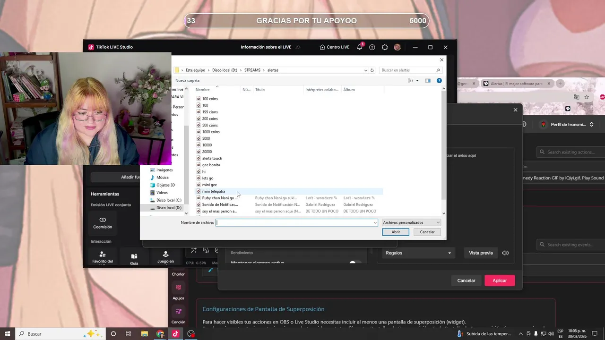Select the file named 500 coins

click(210, 125)
